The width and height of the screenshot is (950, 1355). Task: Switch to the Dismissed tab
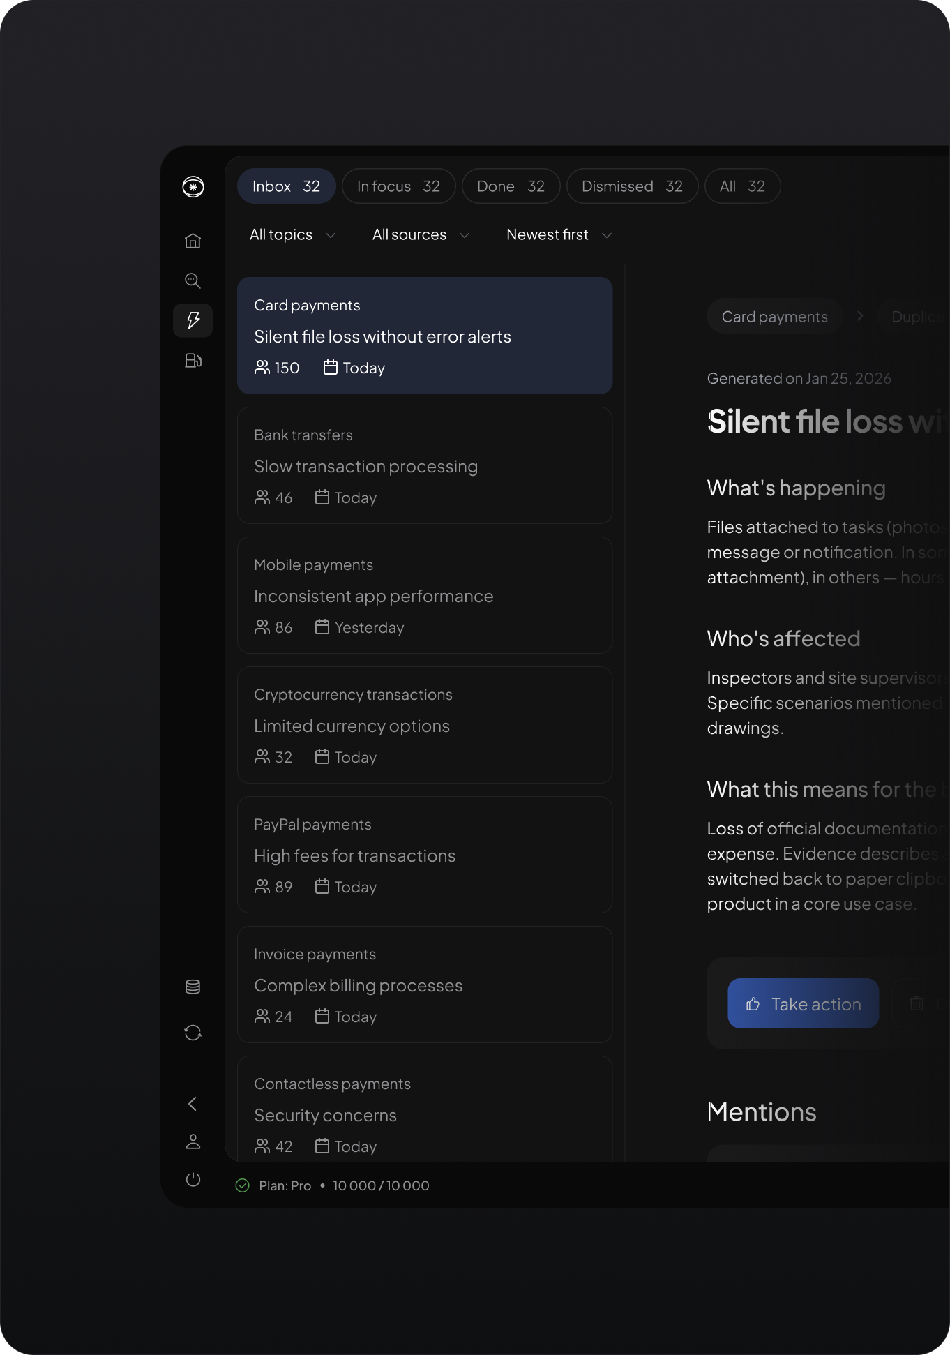coord(632,186)
